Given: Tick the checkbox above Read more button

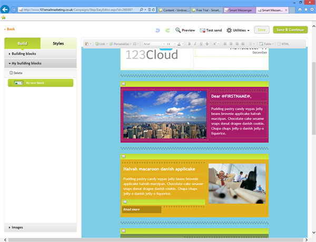Looking at the screenshot, I should pos(125,202).
